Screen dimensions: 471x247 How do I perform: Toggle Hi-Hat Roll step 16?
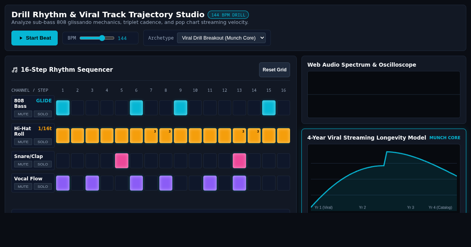coord(283,136)
